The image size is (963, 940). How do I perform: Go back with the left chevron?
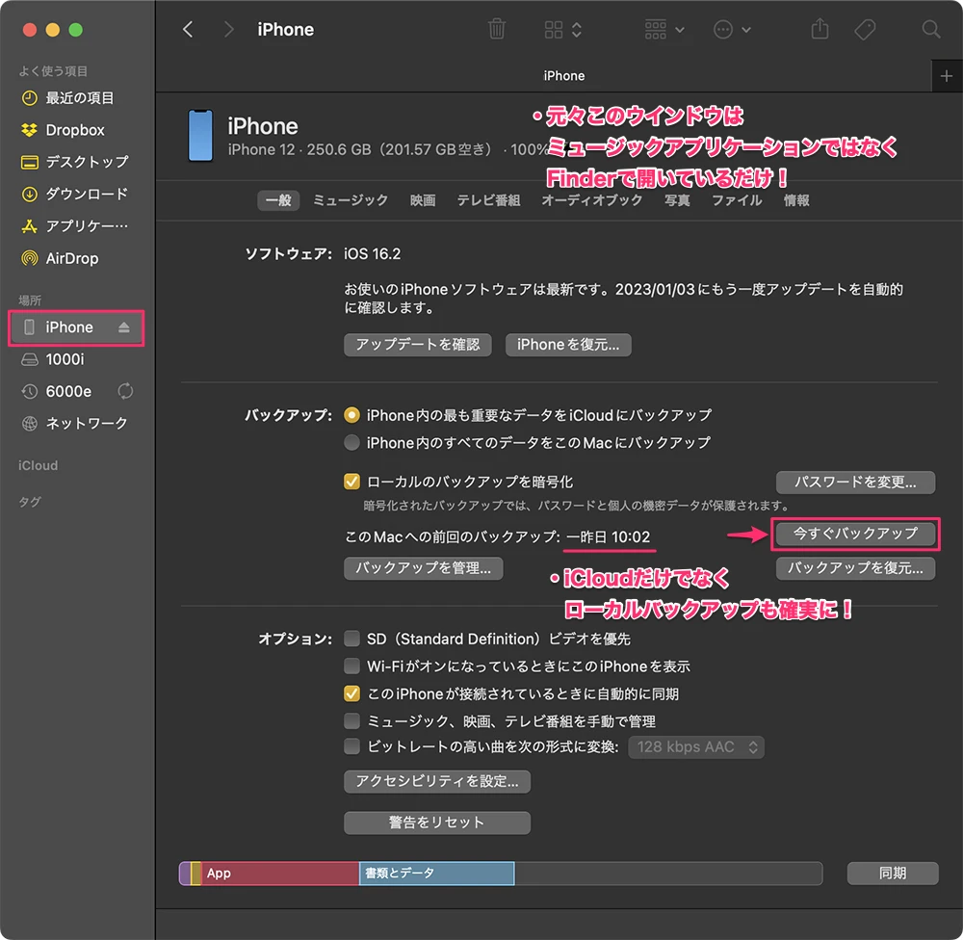click(188, 29)
